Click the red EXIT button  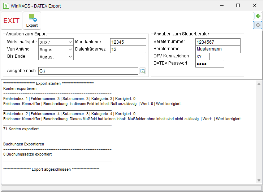coord(12,21)
